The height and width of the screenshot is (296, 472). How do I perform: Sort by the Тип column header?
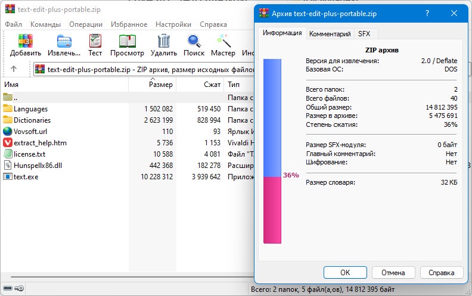[240, 85]
